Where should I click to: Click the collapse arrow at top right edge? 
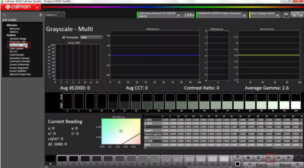(x=301, y=15)
